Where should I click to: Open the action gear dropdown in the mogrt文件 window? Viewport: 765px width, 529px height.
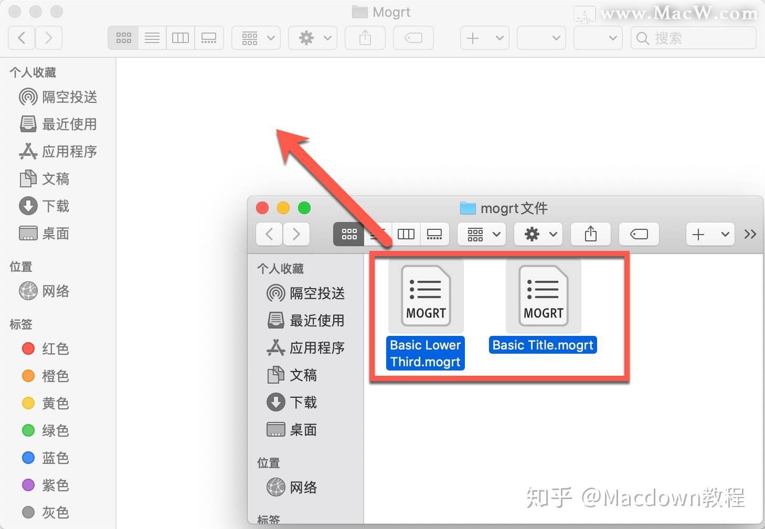[x=538, y=234]
